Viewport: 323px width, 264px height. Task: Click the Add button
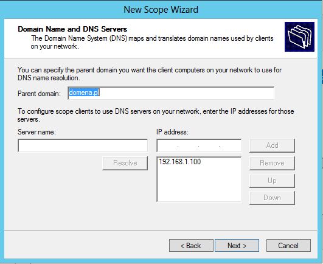(x=272, y=145)
